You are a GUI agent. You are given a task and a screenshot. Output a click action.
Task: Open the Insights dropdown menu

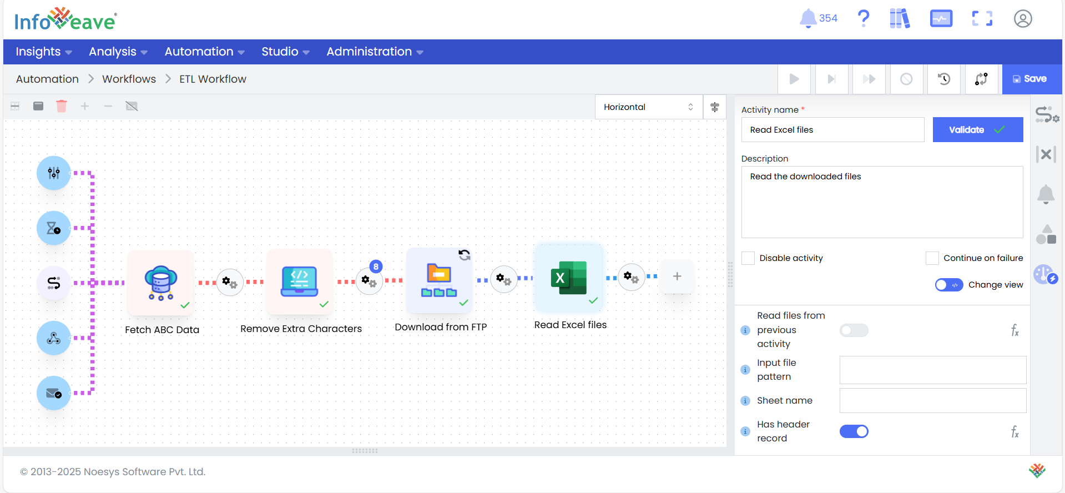(x=44, y=52)
